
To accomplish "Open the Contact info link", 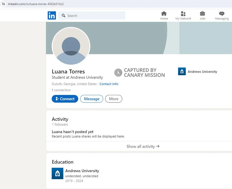I will click(109, 84).
